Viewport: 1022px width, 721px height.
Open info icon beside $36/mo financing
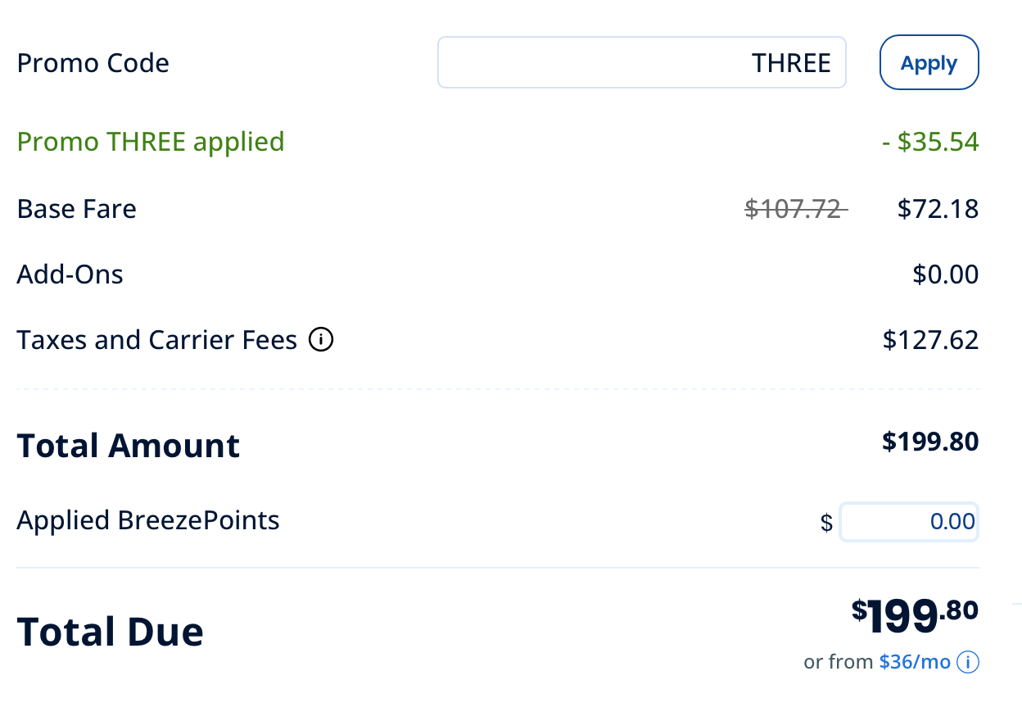coord(968,662)
